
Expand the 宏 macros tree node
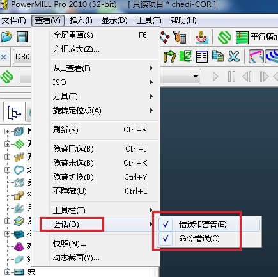pyautogui.click(x=7, y=272)
